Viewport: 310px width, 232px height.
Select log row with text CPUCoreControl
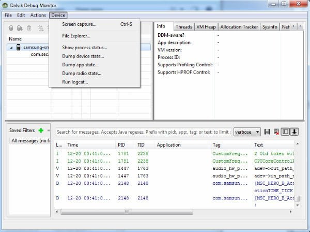174,161
